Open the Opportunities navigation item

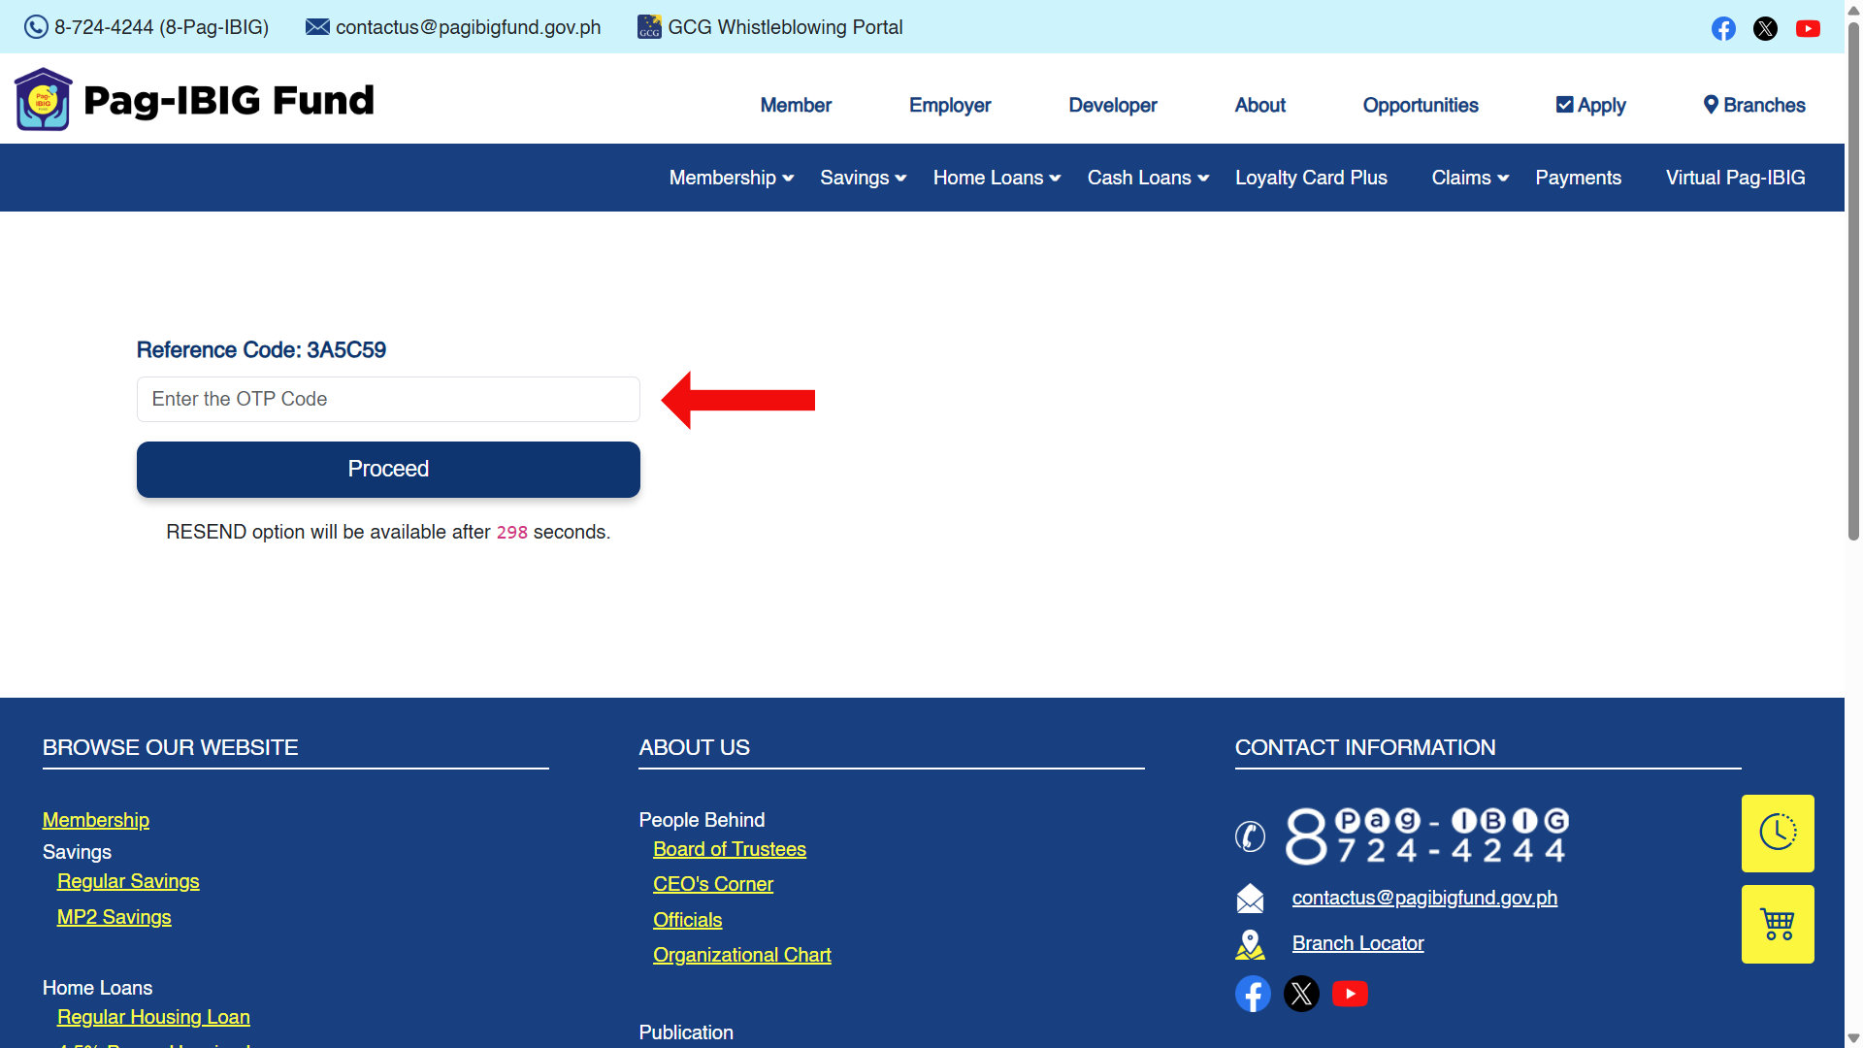click(x=1421, y=105)
